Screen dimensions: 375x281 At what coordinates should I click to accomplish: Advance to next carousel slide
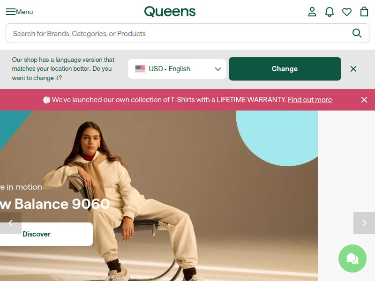click(x=364, y=223)
